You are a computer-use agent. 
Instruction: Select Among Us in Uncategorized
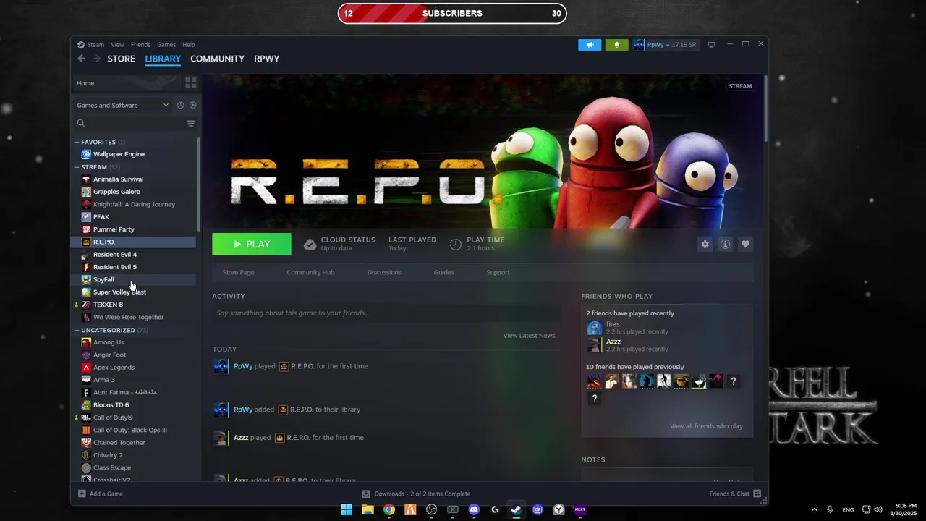(x=109, y=342)
